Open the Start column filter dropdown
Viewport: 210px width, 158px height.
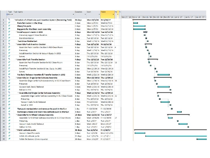[x=99, y=14]
